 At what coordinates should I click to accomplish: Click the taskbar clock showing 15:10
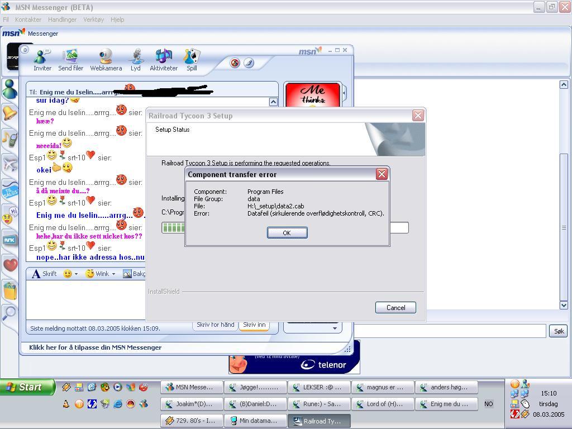(x=549, y=393)
